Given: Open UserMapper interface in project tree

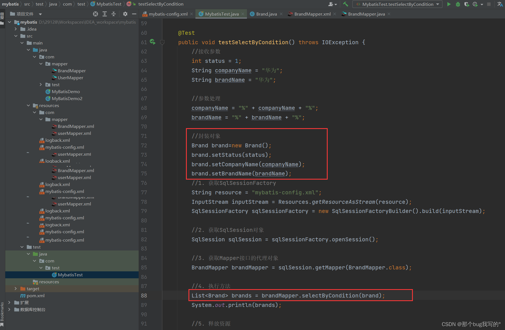Looking at the screenshot, I should [70, 78].
